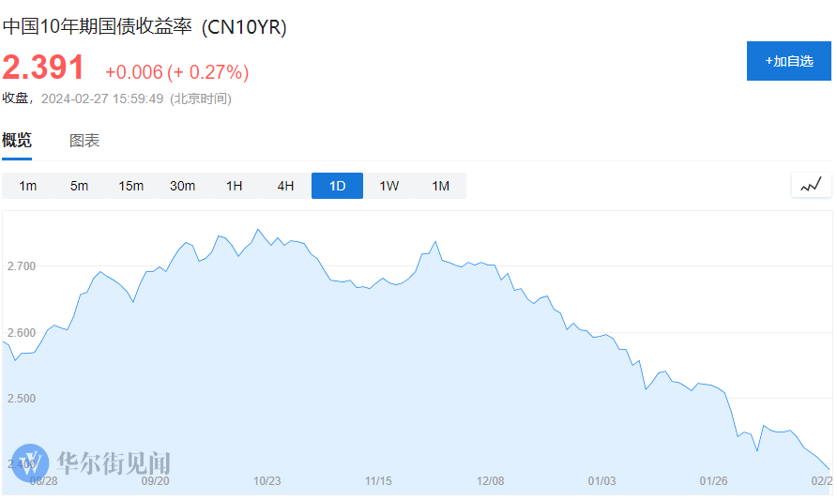Select the 1H interval
837x500 pixels.
pyautogui.click(x=235, y=186)
